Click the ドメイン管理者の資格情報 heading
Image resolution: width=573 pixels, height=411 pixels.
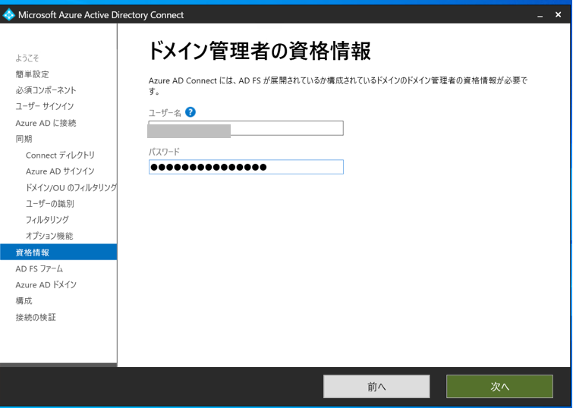tap(260, 50)
